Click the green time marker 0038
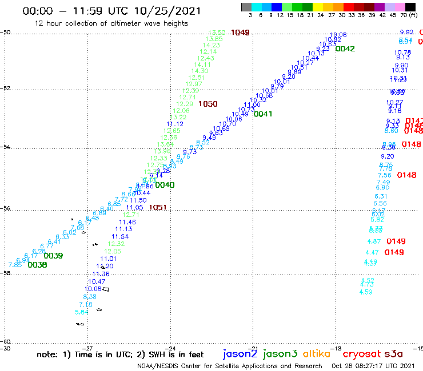This screenshot has width=423, height=371. coord(37,265)
